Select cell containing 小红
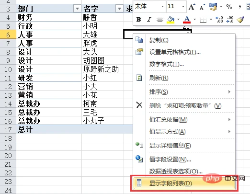The width and height of the screenshot is (250, 194). pyautogui.click(x=102, y=78)
